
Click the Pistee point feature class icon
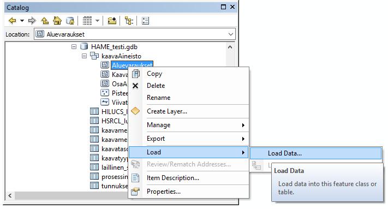click(105, 93)
